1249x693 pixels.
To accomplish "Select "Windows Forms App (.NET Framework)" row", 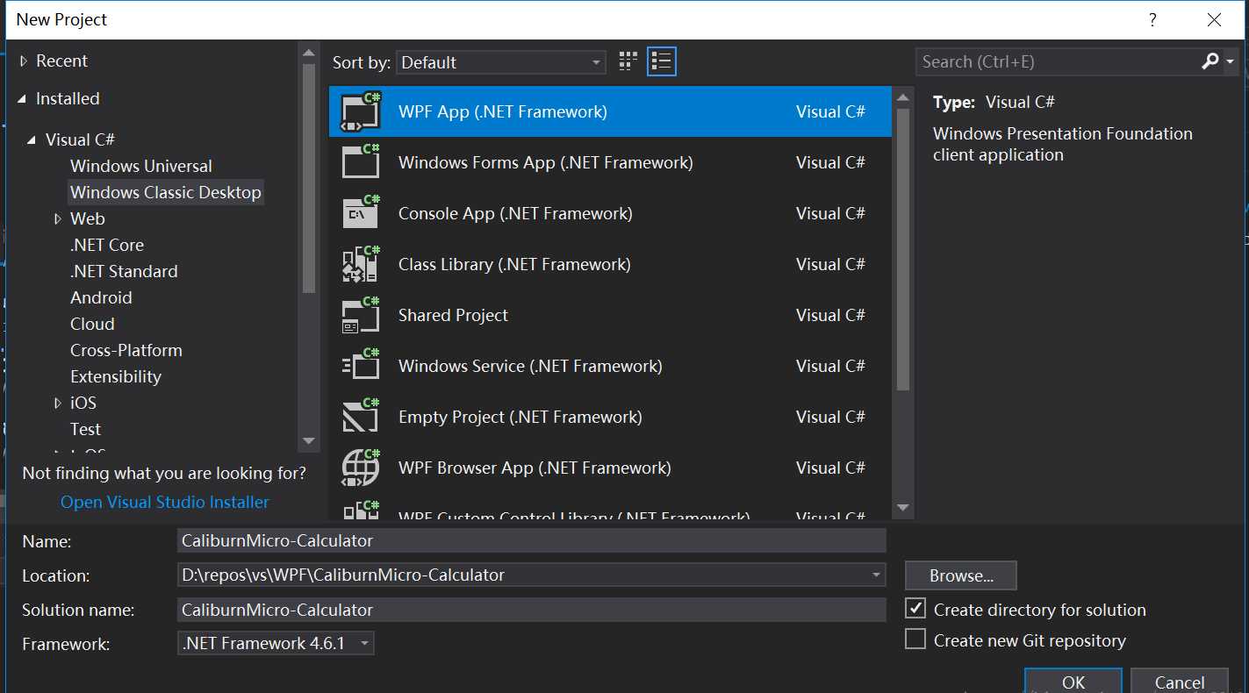I will tap(610, 162).
